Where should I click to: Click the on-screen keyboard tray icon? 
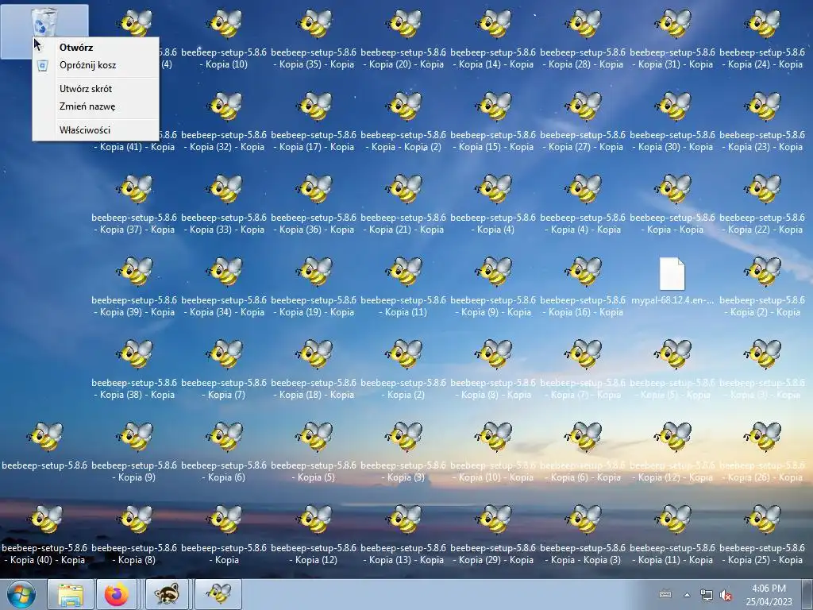[665, 595]
